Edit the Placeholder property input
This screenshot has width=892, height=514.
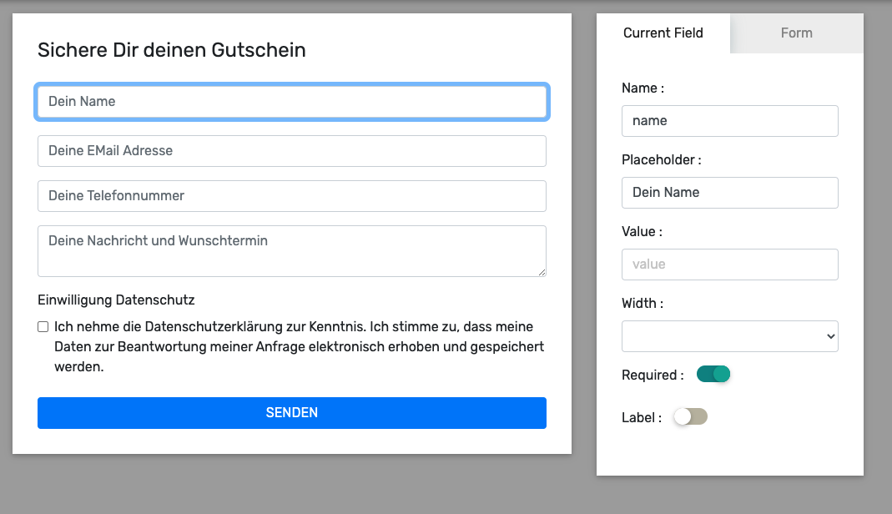[x=729, y=193]
